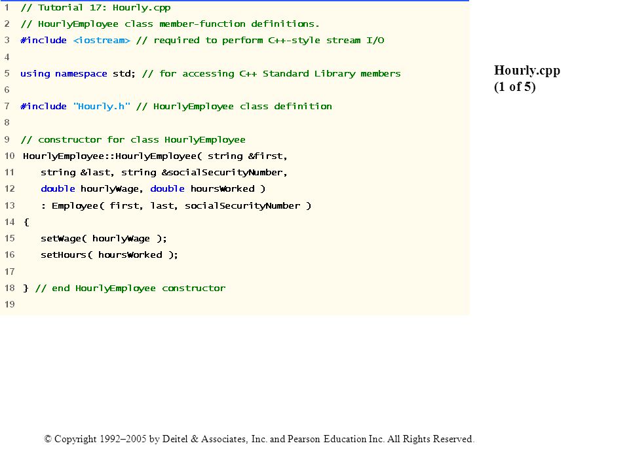Click the comment "end HourlyEmployee constructor"

pos(138,288)
